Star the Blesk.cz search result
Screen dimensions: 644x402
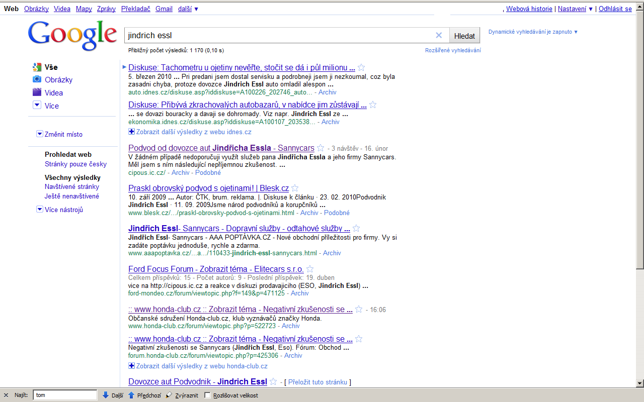point(295,188)
